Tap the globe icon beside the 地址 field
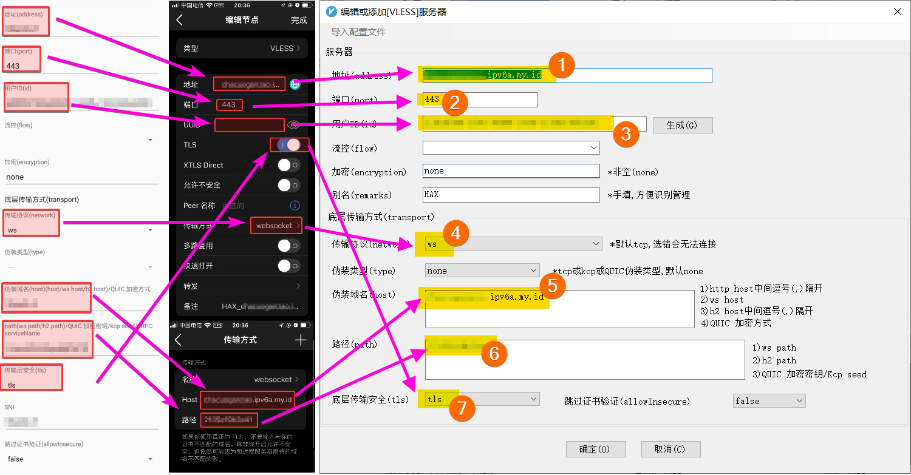The height and width of the screenshot is (475, 911). (x=295, y=84)
